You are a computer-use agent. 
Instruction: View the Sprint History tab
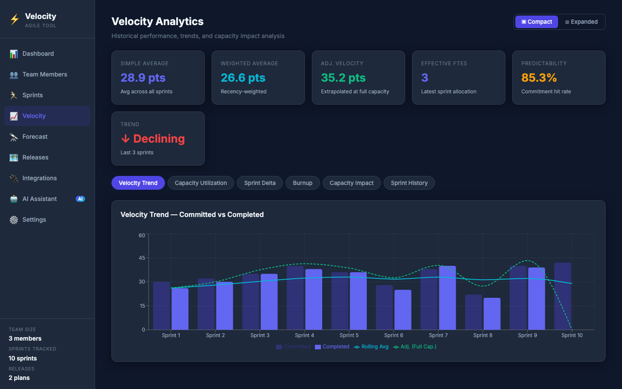tap(409, 183)
